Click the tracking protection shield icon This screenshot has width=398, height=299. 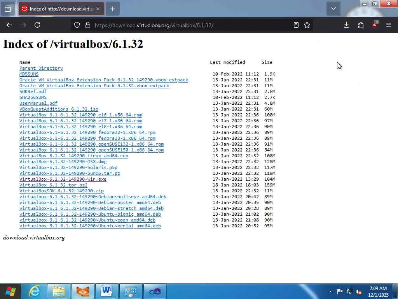tap(77, 25)
